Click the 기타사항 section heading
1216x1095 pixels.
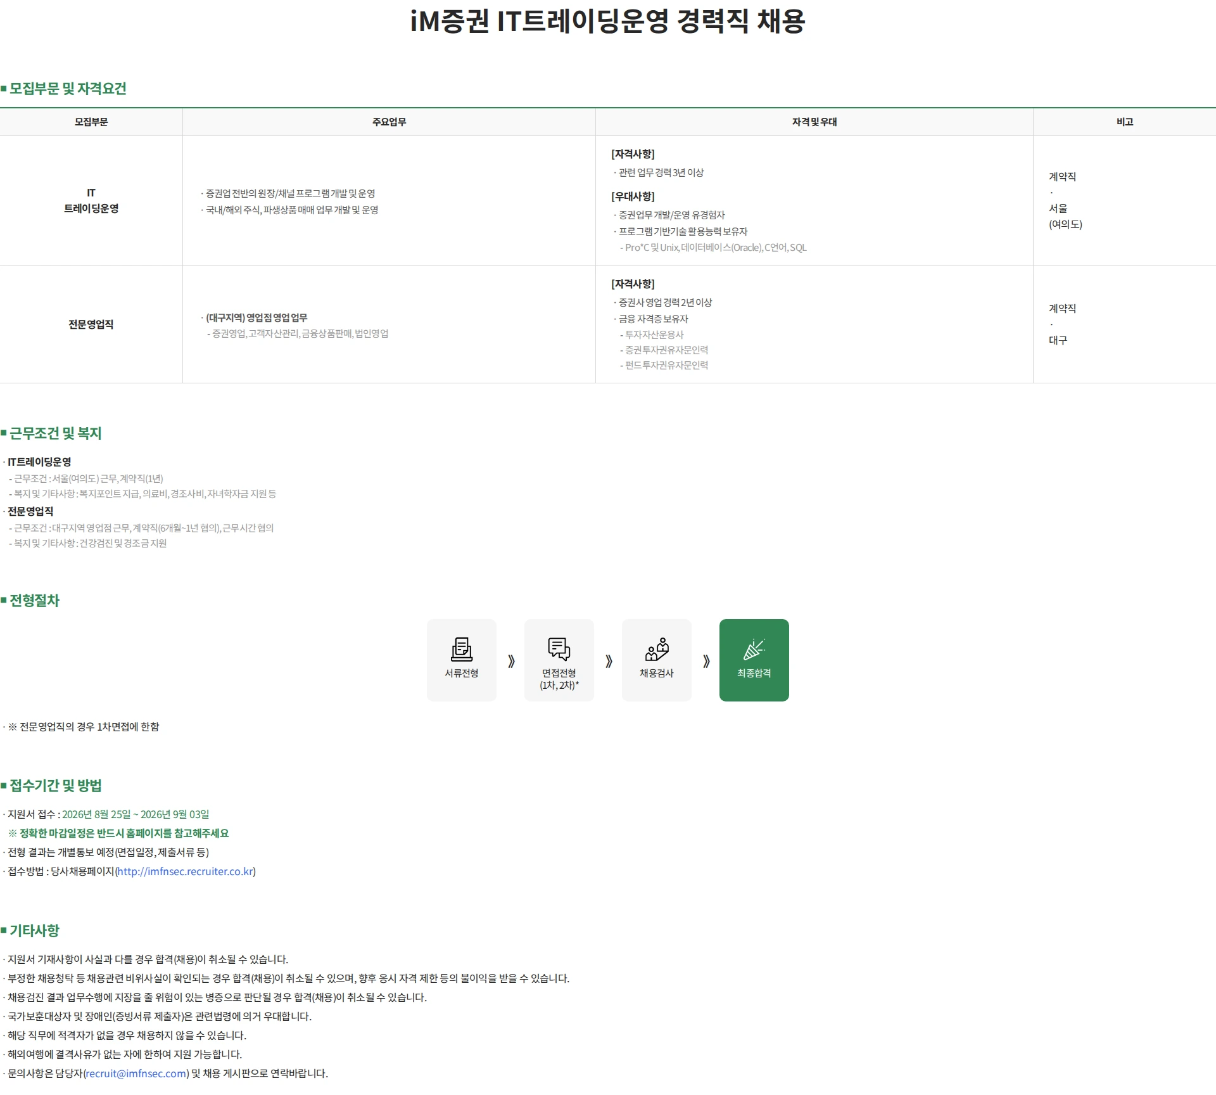[x=34, y=931]
